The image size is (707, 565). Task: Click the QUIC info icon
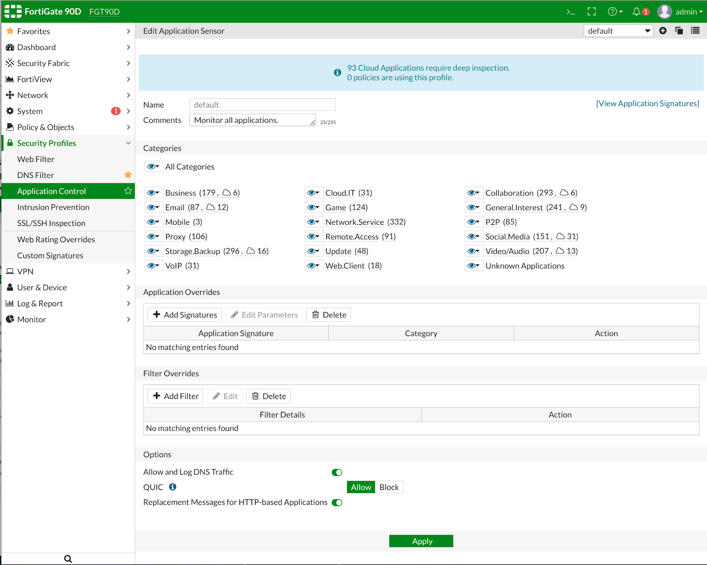click(x=173, y=486)
